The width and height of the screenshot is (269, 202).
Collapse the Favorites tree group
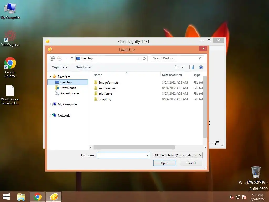point(50,77)
